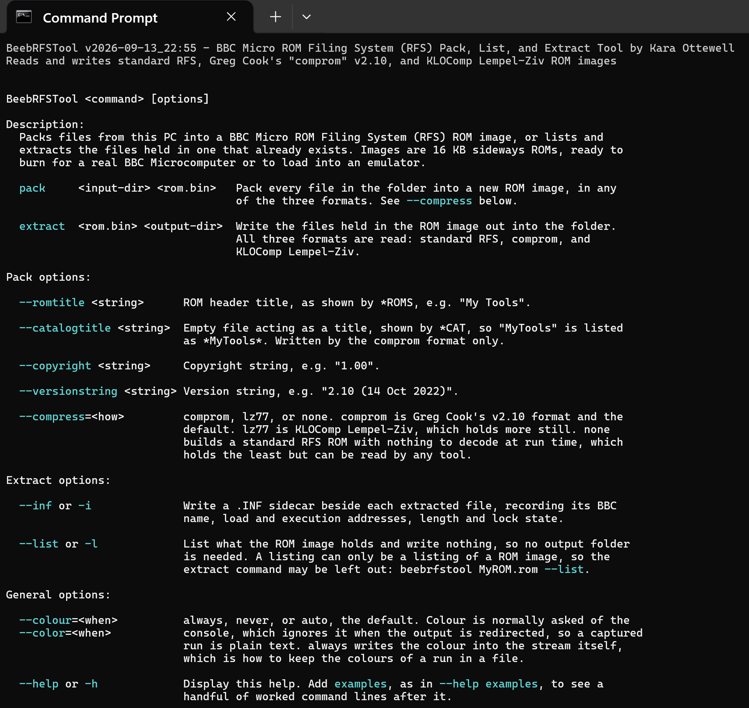Click '--versionstring' option text

pos(69,392)
